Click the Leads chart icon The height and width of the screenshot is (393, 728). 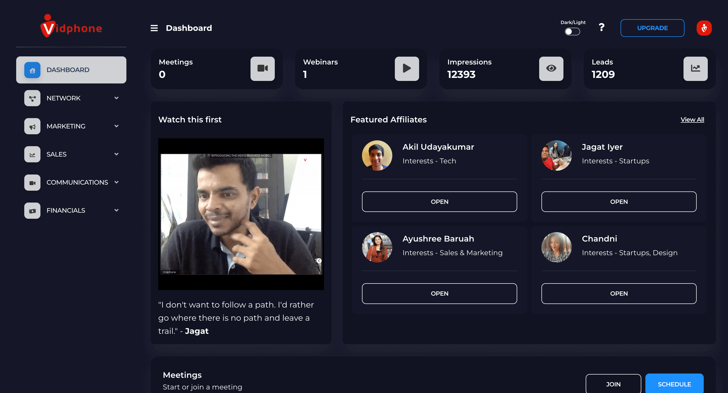[x=695, y=69]
